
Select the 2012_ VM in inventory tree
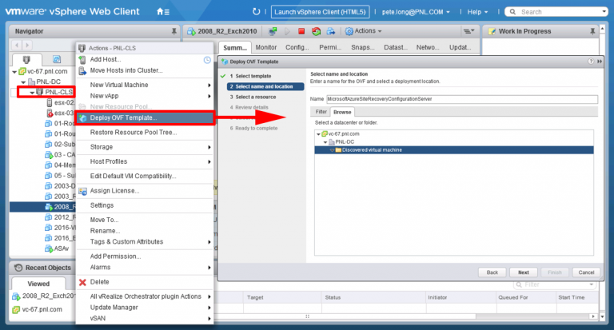[60, 217]
